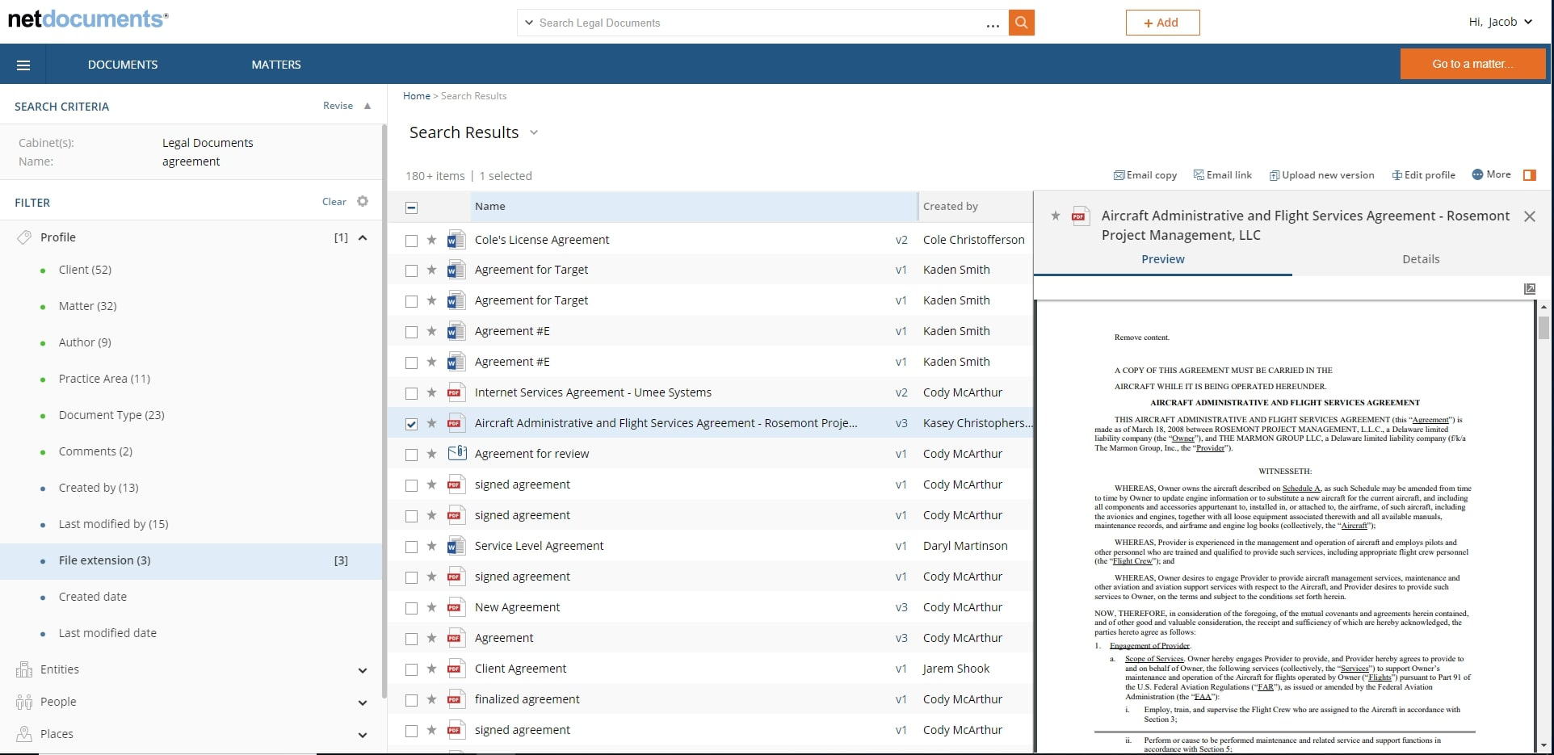The width and height of the screenshot is (1554, 755).
Task: Click the Go to a matter button
Action: pyautogui.click(x=1472, y=64)
